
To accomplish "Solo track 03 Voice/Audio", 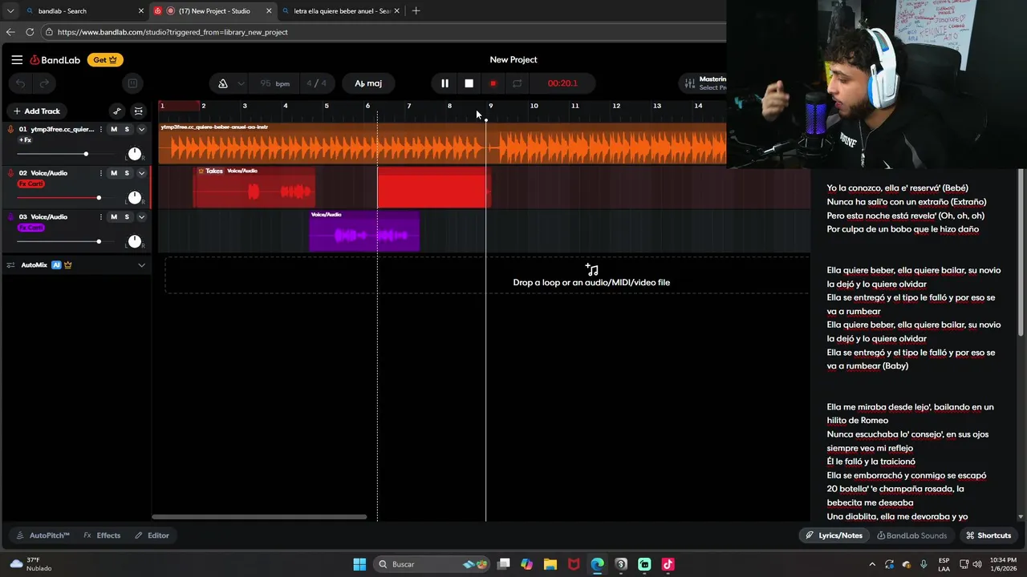I will pos(127,217).
